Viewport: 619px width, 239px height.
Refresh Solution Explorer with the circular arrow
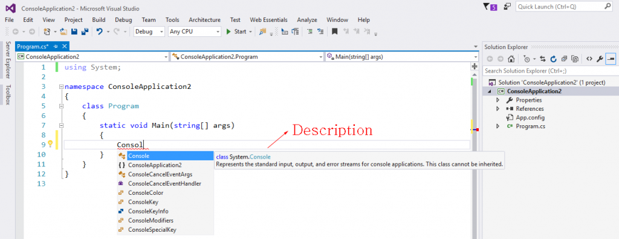(554, 59)
